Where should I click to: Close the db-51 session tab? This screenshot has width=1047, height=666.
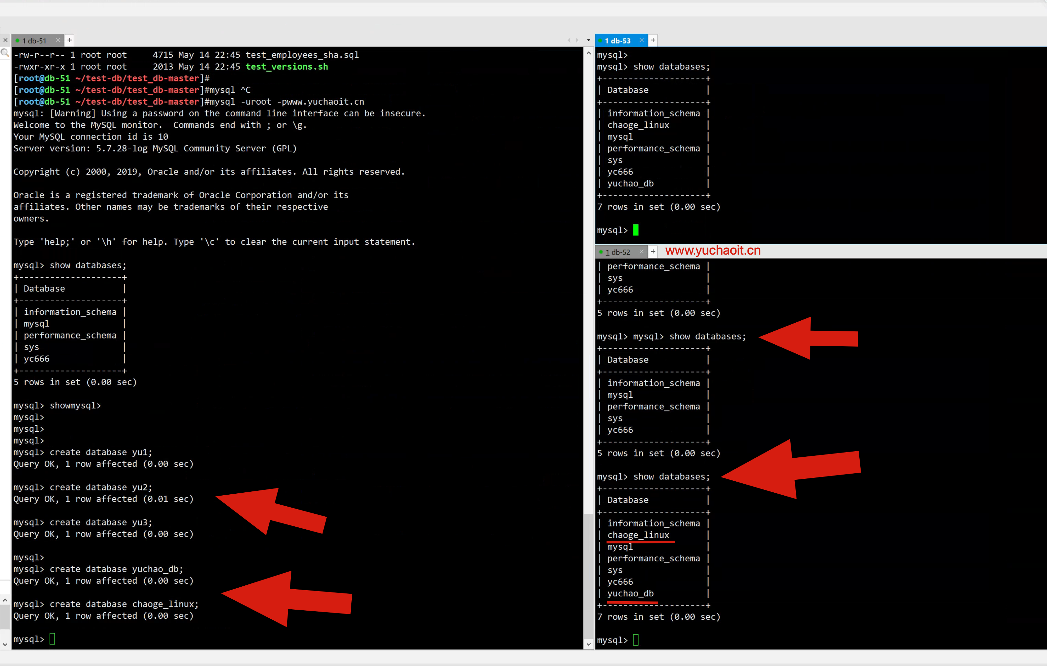[x=58, y=40]
